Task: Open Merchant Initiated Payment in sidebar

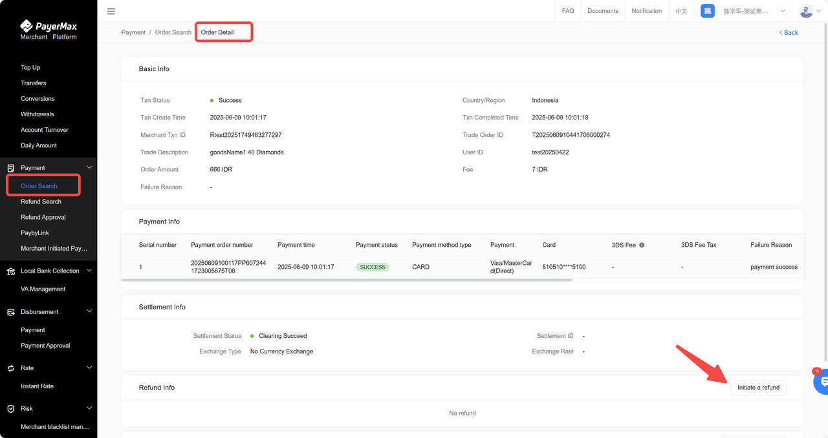Action: (54, 248)
